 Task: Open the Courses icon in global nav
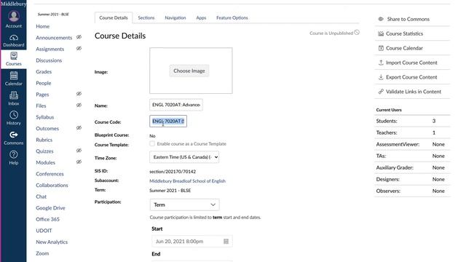(x=14, y=56)
